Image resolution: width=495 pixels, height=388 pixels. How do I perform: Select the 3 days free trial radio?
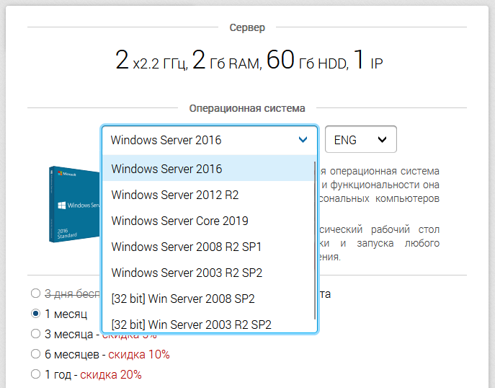tap(36, 294)
